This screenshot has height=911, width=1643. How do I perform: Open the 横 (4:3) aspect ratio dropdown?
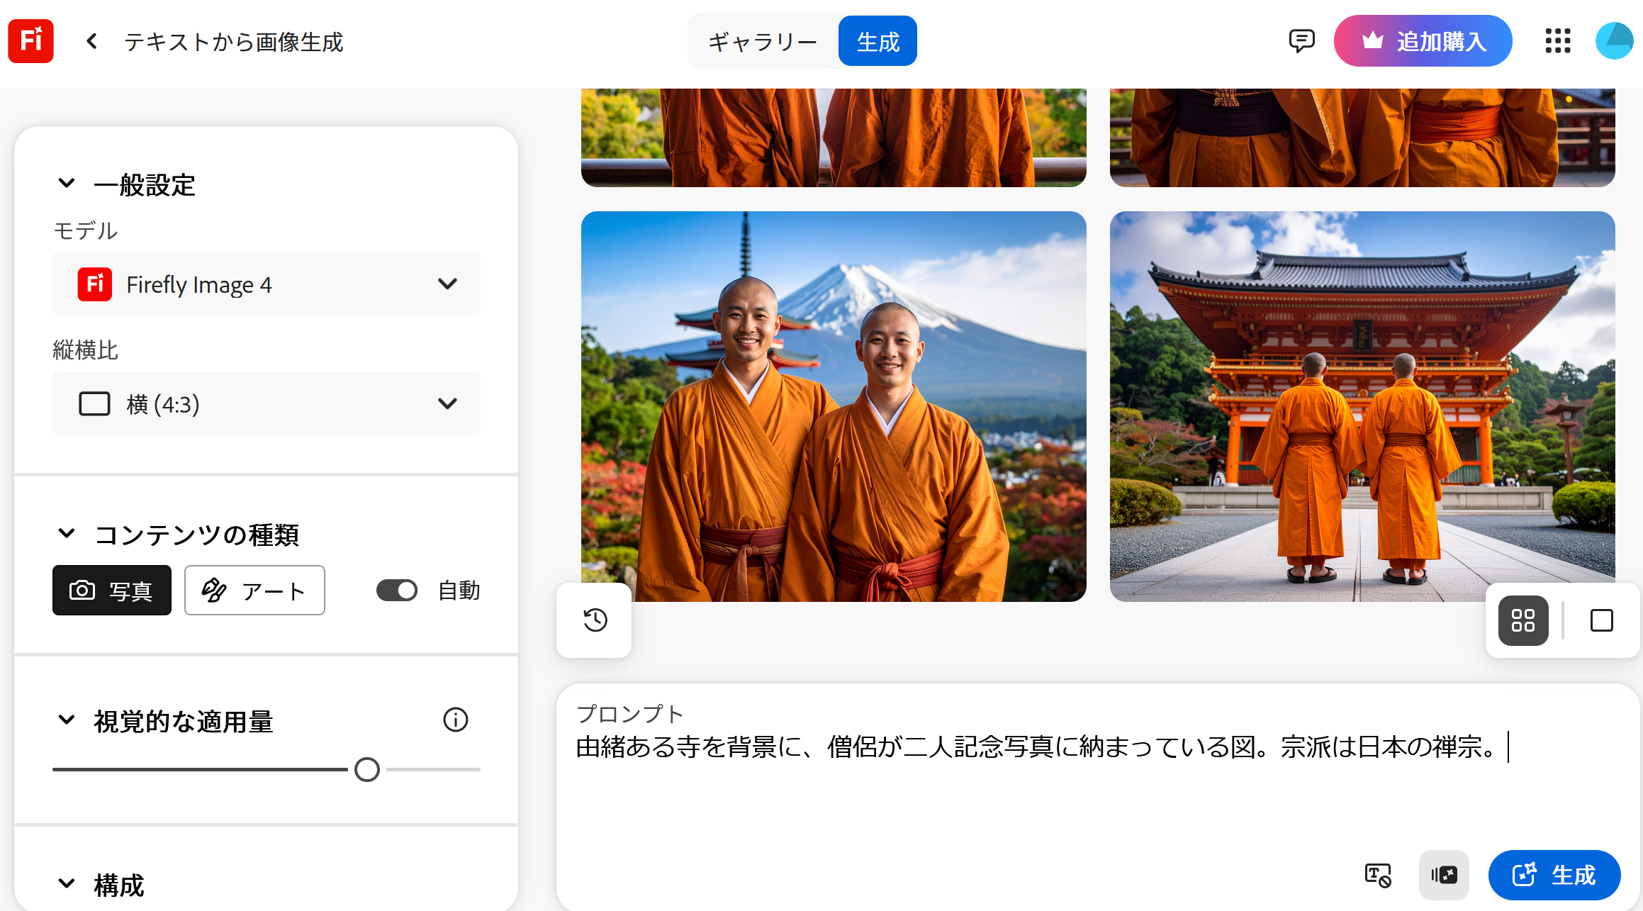[x=267, y=404]
